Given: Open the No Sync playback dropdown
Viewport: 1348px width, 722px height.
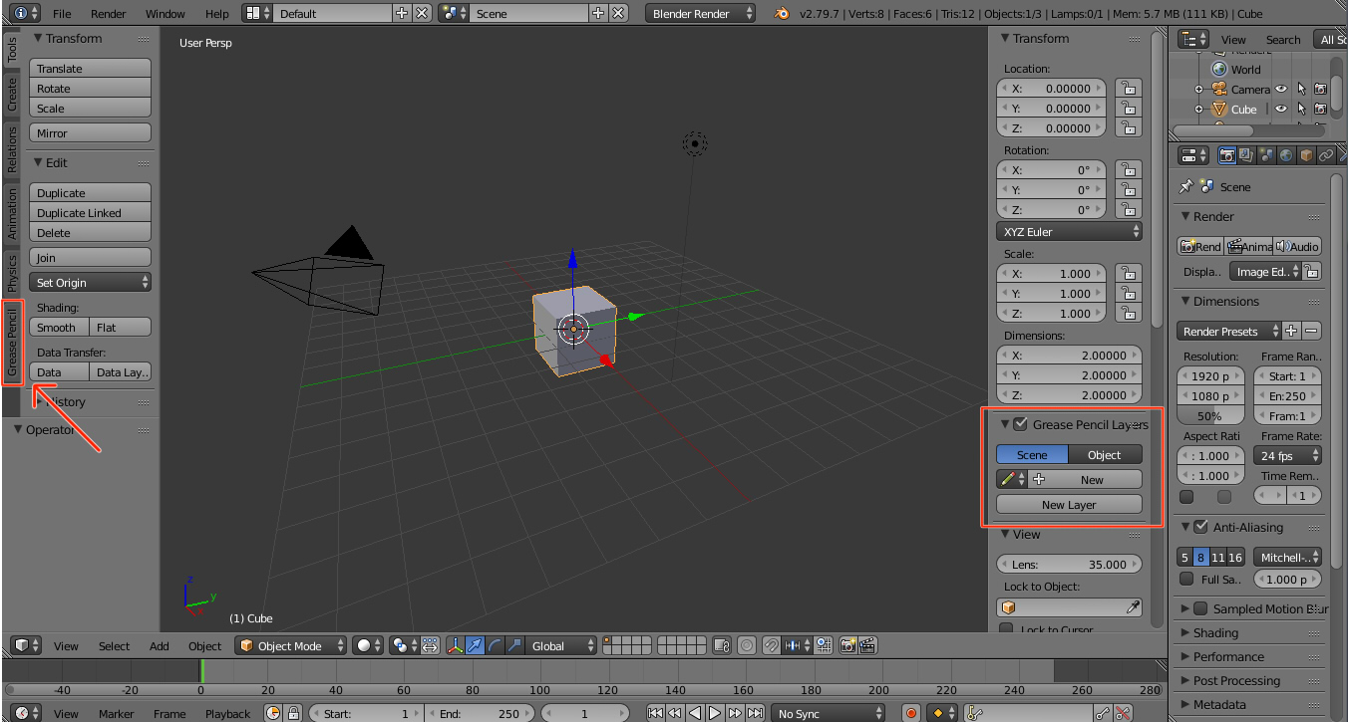Looking at the screenshot, I should click(x=828, y=713).
